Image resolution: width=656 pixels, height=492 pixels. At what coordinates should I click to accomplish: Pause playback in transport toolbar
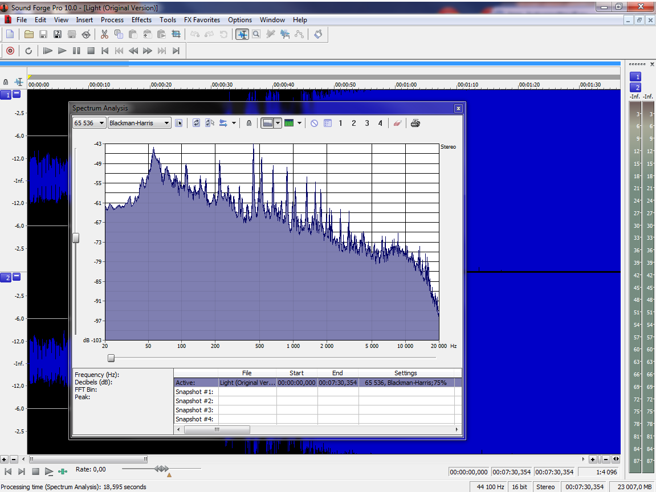[76, 51]
